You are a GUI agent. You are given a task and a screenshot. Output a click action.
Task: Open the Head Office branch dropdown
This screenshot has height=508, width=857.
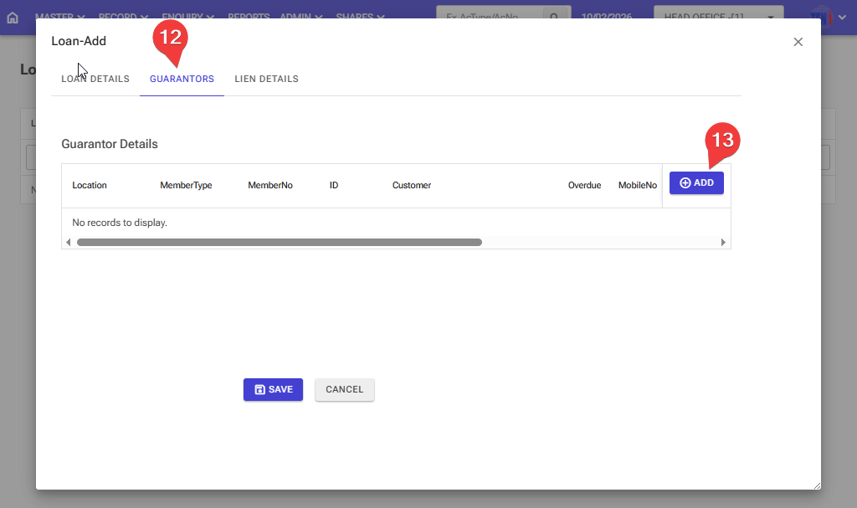pos(718,17)
